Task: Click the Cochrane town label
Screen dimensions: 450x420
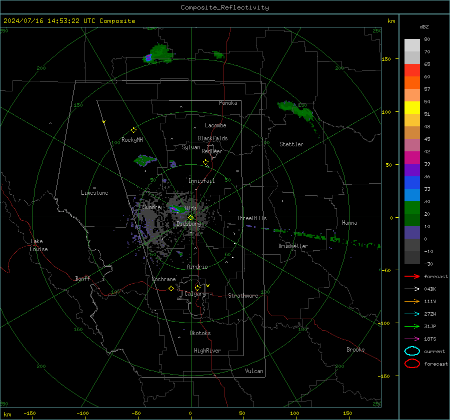Action: tap(163, 279)
